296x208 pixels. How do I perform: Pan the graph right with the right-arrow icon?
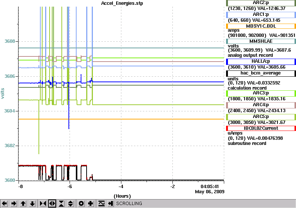pos(14,204)
